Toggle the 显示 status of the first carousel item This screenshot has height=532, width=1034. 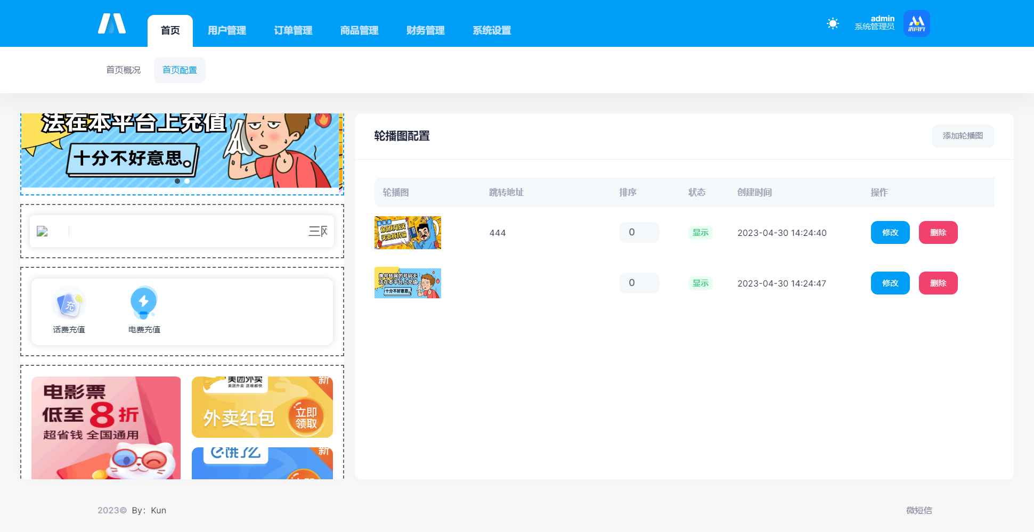699,232
